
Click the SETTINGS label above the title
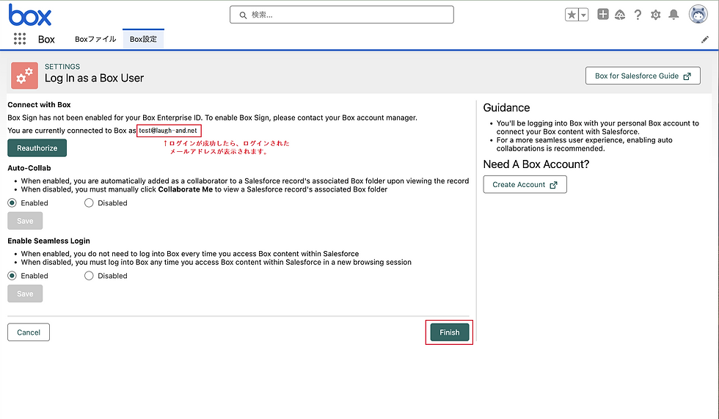coord(62,67)
